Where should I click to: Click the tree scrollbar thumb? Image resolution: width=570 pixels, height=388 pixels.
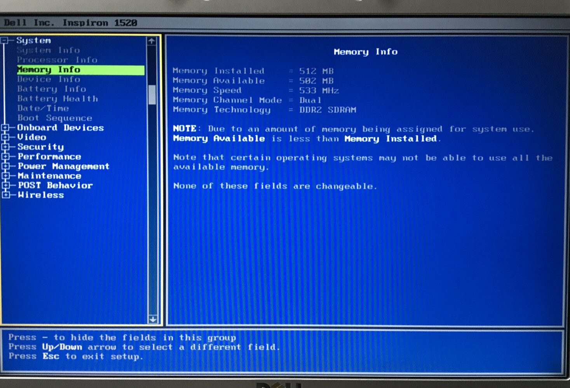tap(152, 95)
